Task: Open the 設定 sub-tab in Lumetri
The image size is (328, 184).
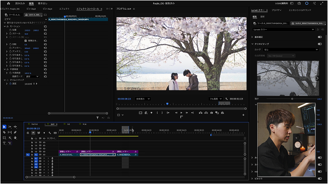Action: 262,17
